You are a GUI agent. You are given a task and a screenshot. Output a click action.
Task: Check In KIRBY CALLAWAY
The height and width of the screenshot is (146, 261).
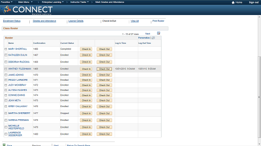click(x=86, y=106)
